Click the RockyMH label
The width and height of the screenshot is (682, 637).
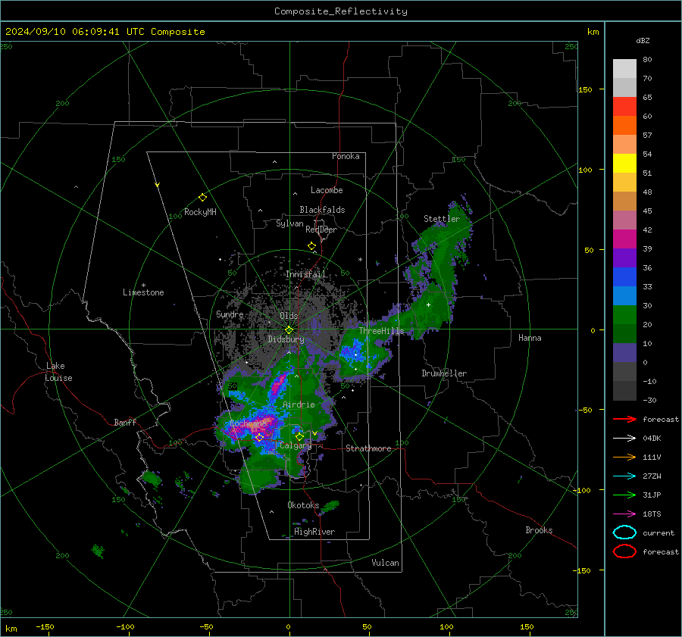coord(200,212)
